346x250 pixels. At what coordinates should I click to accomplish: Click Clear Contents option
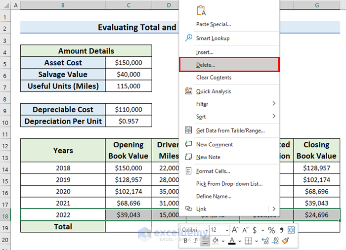click(214, 78)
